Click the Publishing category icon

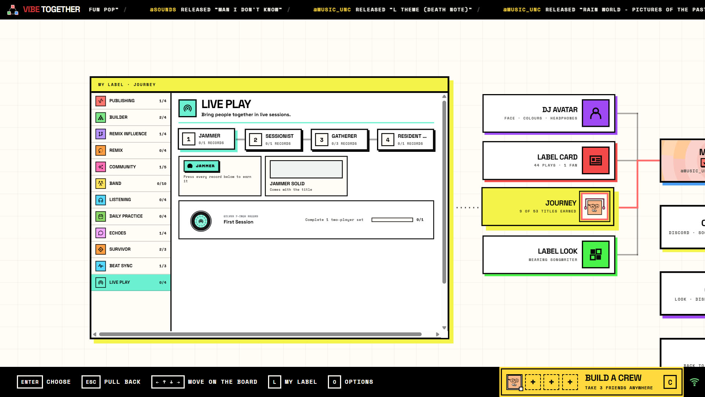pos(101,101)
